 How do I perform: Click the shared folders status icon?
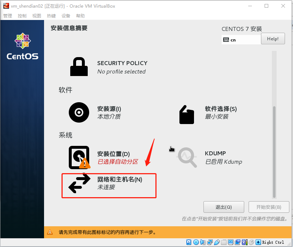pos(224,242)
